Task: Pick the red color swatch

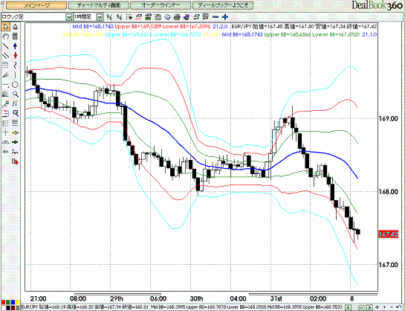Action: pyautogui.click(x=4, y=302)
